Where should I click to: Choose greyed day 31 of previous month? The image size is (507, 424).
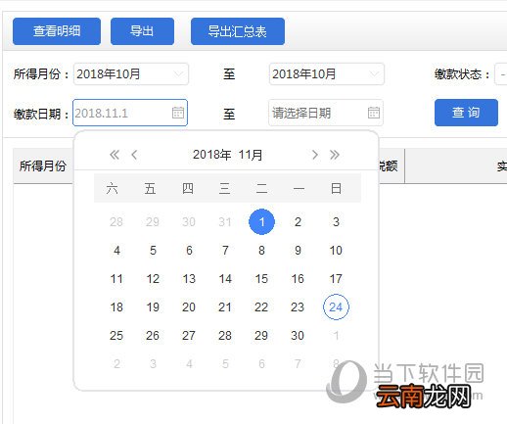[225, 222]
